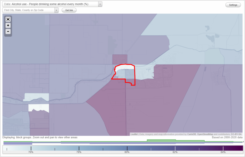The width and height of the screenshot is (245, 157).
Task: Click the green distribution histogram above legend
Action: (123, 141)
